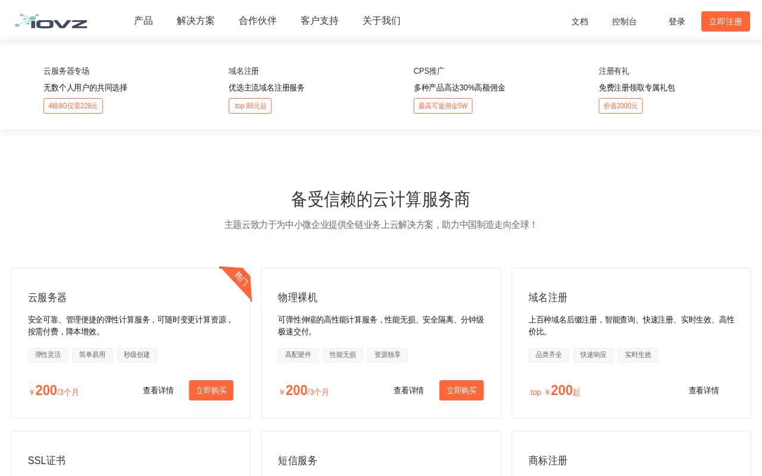Open the CPS推广 promotion
This screenshot has height=476, width=762.
click(x=429, y=71)
